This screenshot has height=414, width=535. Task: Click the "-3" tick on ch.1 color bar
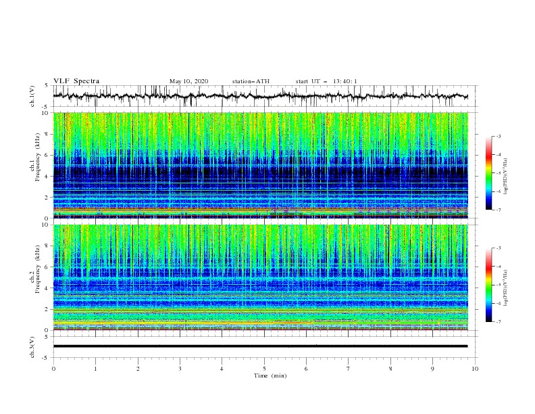(x=499, y=136)
